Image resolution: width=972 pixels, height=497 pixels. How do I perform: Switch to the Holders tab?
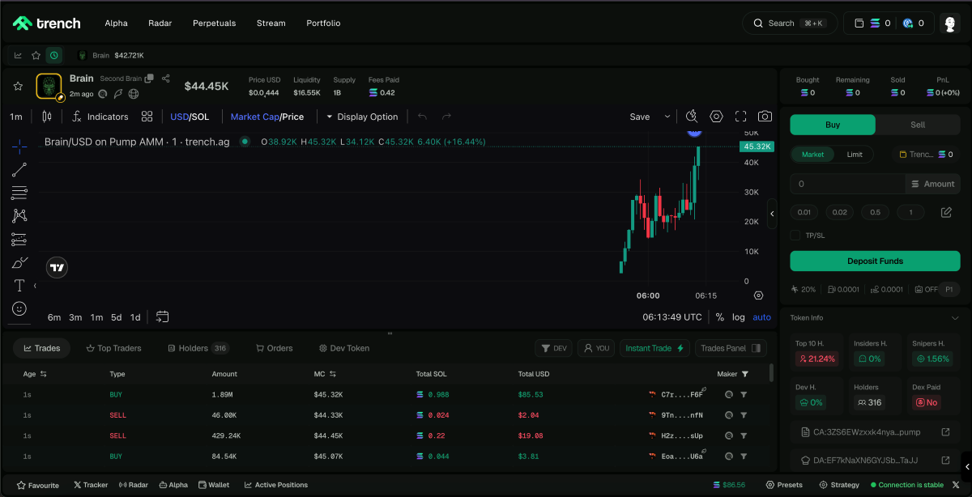pos(198,348)
